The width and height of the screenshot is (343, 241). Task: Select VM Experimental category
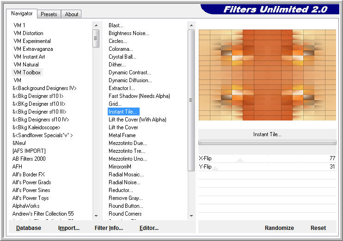click(32, 41)
